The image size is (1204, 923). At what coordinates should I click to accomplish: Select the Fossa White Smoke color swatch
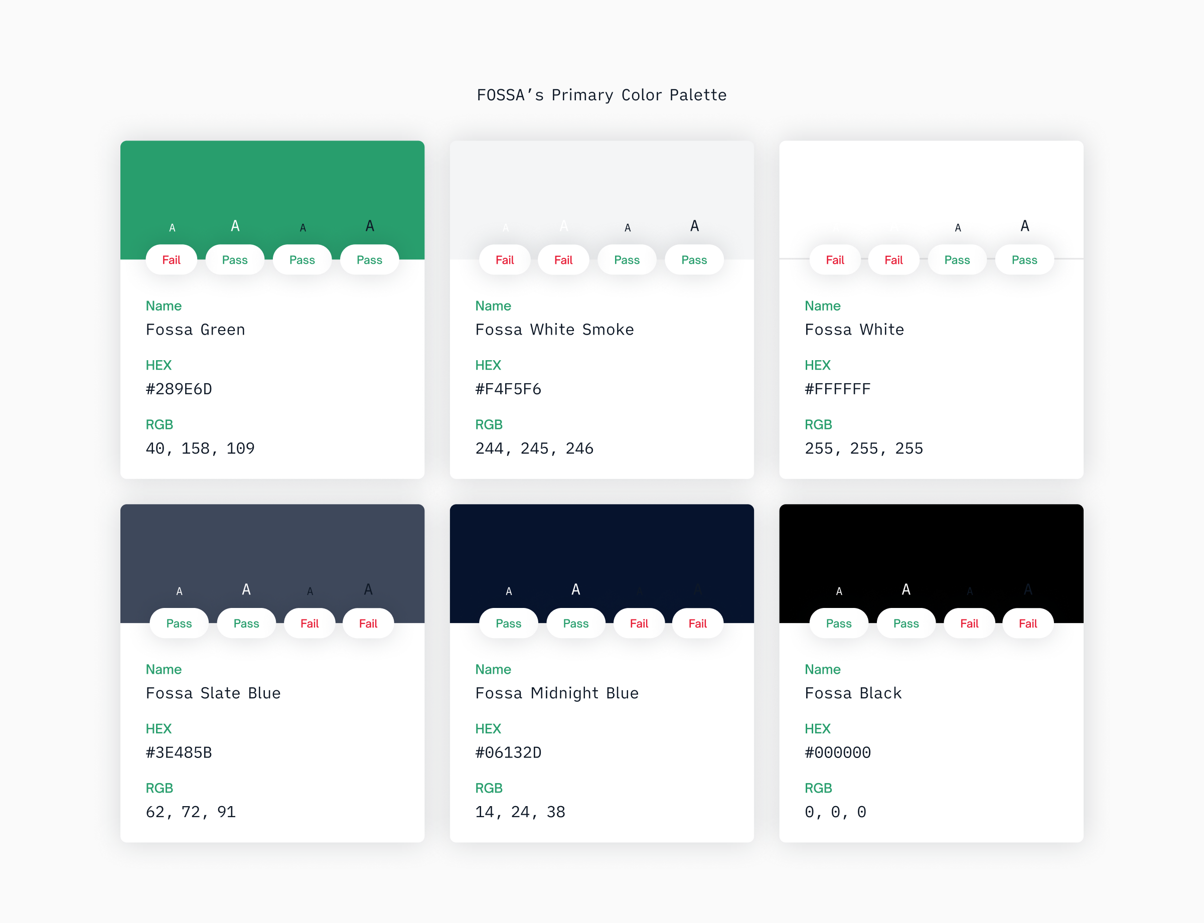601,200
